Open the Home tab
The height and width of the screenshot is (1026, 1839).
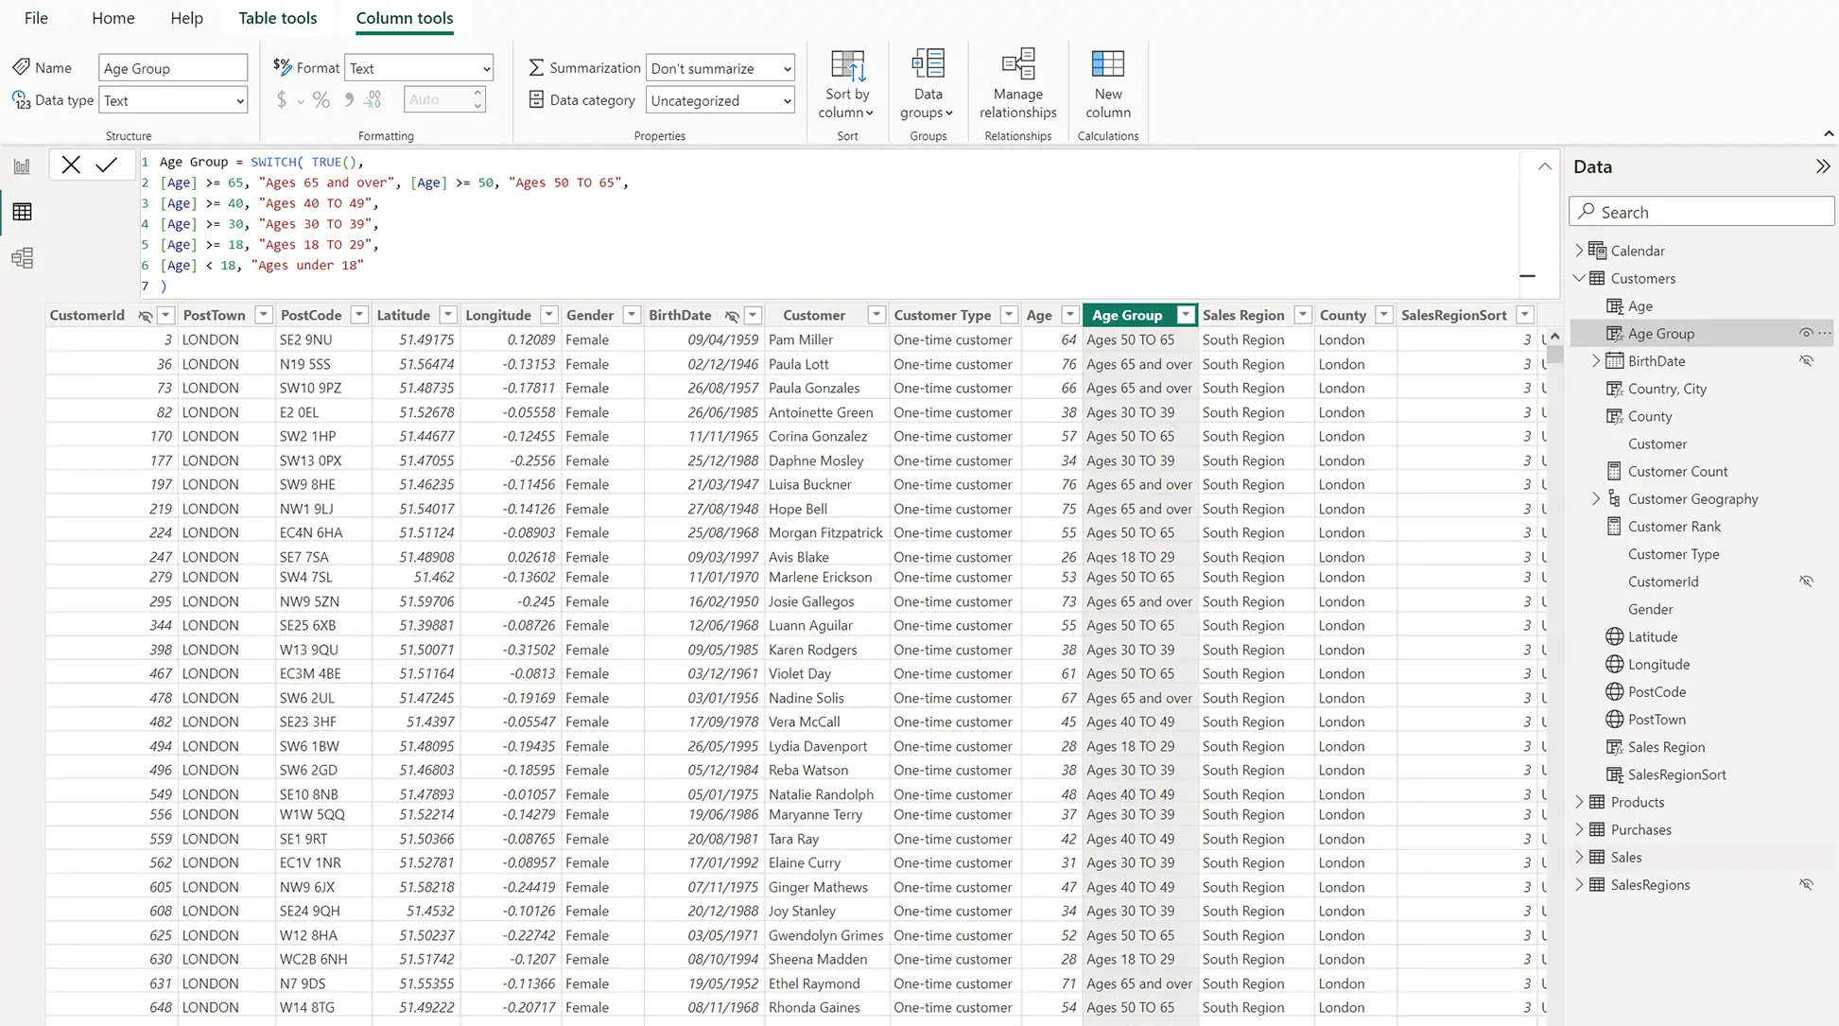click(x=113, y=18)
